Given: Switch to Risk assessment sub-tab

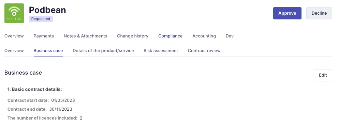Looking at the screenshot, I should click(x=161, y=51).
